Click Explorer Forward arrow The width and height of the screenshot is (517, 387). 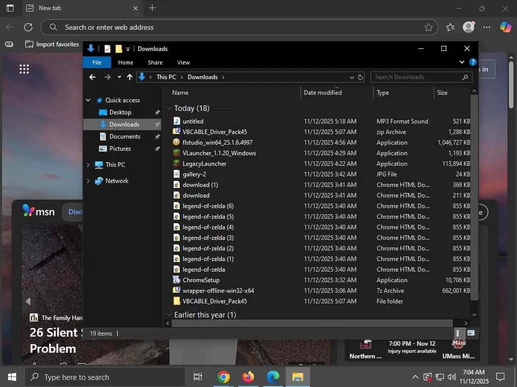point(108,77)
